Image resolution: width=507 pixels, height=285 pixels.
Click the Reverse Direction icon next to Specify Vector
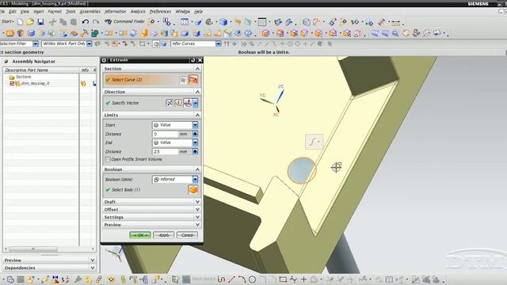pos(170,103)
